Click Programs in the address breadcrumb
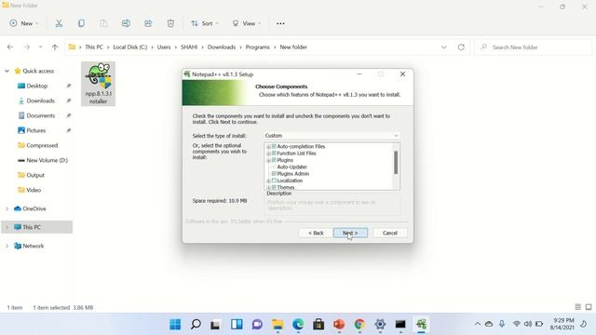This screenshot has width=596, height=335. pos(257,47)
